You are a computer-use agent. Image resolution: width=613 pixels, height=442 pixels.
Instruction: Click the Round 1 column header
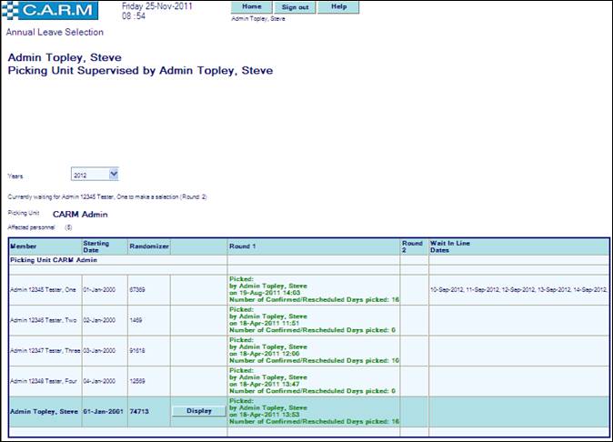tap(243, 246)
